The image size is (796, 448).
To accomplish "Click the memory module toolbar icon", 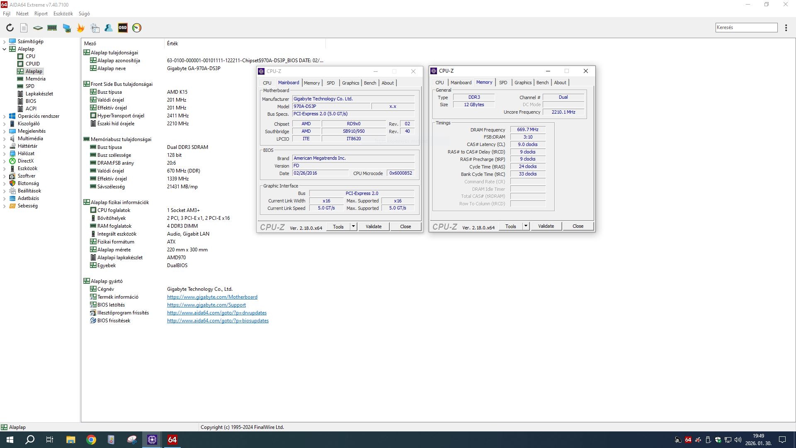I will (x=52, y=28).
